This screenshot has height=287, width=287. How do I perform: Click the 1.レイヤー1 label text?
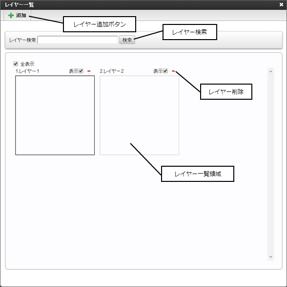(27, 71)
